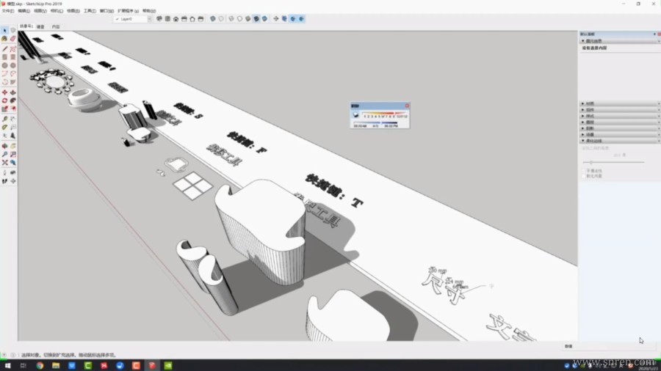Image resolution: width=661 pixels, height=371 pixels.
Task: Switch to the 内容 scene tab
Action: coord(56,26)
